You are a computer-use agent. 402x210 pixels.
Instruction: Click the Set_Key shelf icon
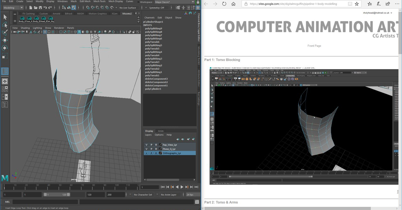coord(51,19)
